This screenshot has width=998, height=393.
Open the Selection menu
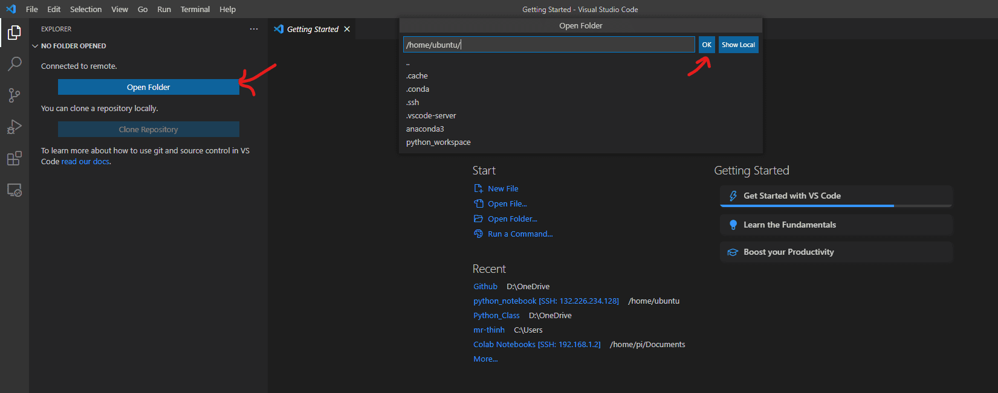click(86, 9)
